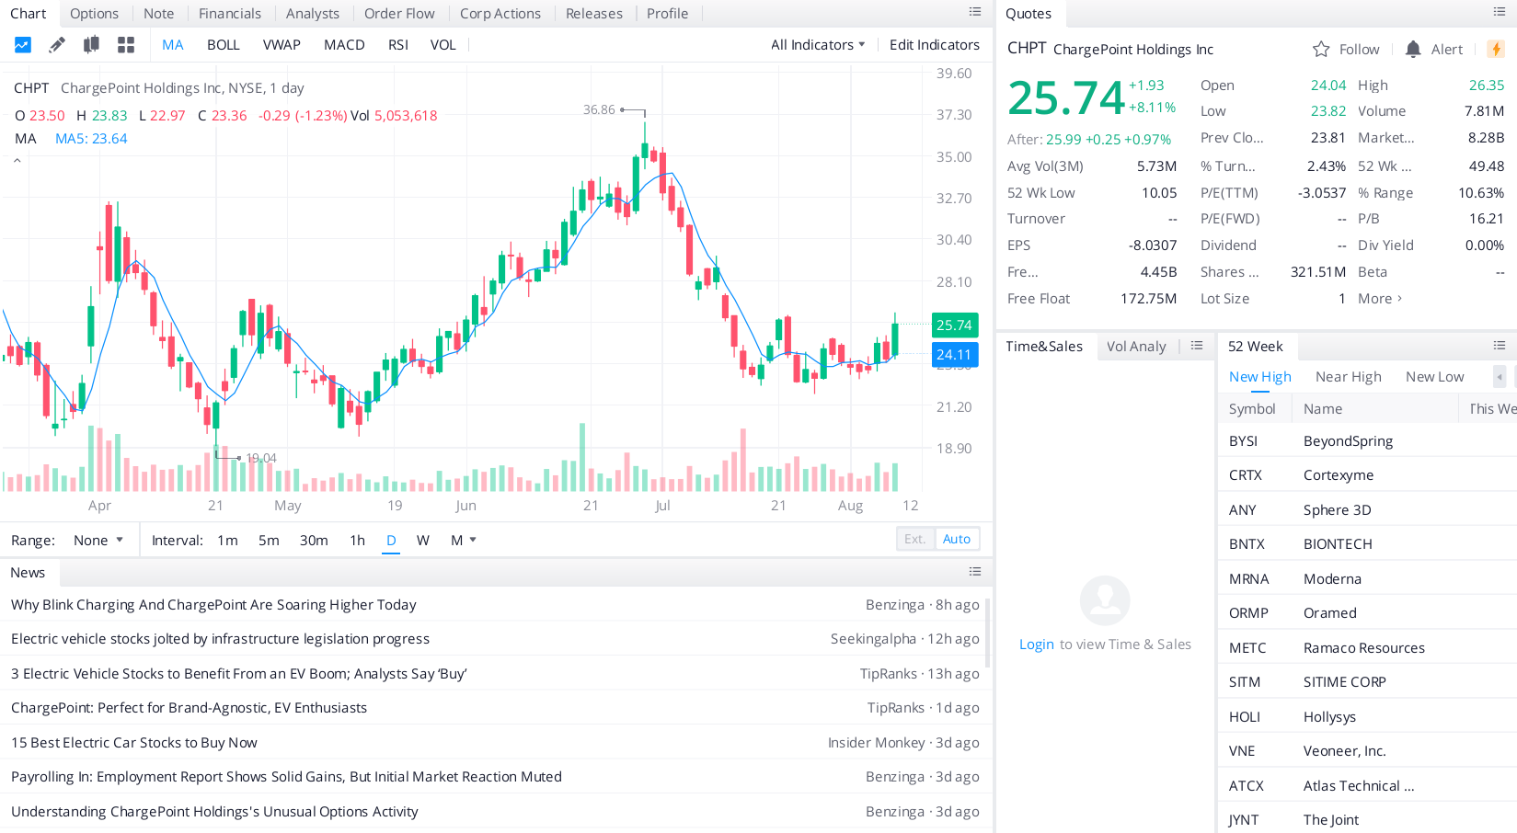Click the 24.11 blue price axis marker

[x=955, y=354]
